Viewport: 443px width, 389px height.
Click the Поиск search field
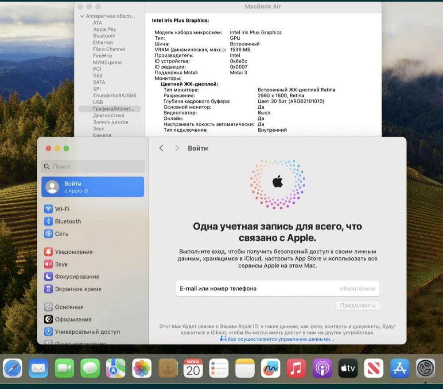[92, 167]
